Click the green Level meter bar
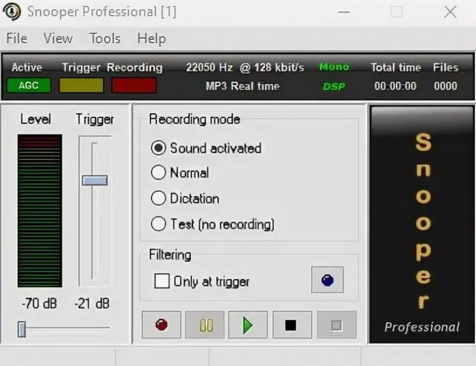 (x=40, y=211)
